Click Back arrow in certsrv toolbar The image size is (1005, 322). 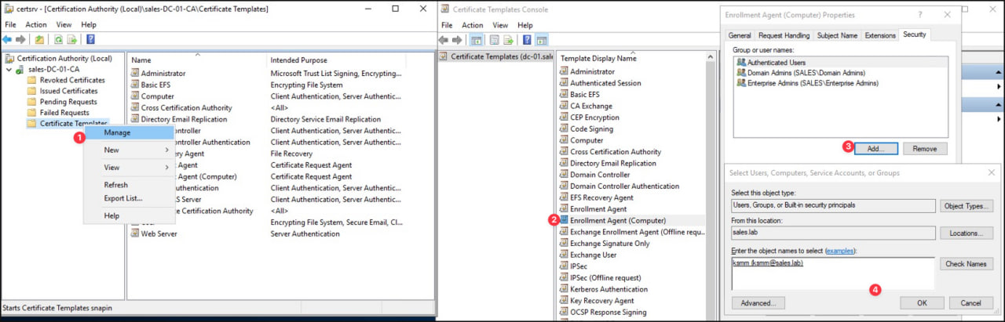8,39
